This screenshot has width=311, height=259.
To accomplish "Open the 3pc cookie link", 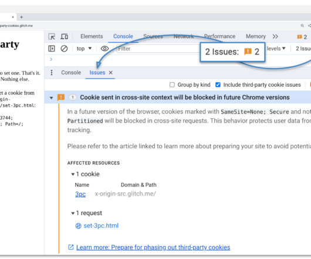I will point(80,194).
